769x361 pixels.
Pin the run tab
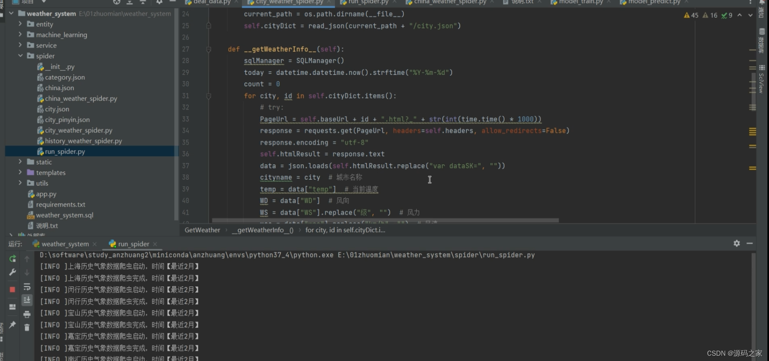[x=13, y=325]
